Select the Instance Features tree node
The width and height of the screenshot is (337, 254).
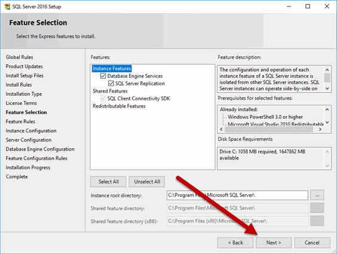pyautogui.click(x=112, y=69)
